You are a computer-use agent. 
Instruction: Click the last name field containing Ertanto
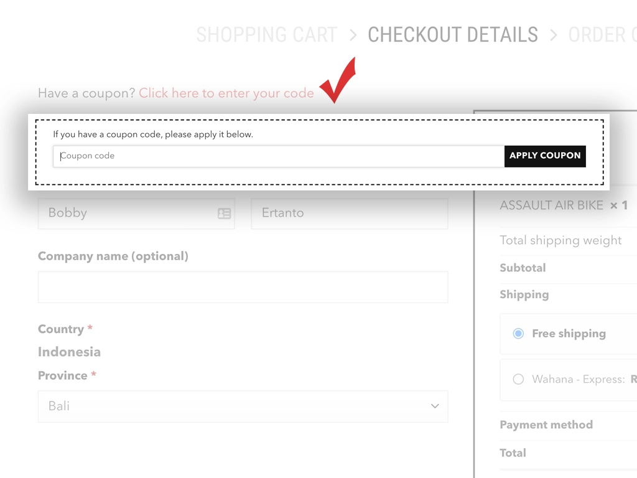pyautogui.click(x=349, y=213)
